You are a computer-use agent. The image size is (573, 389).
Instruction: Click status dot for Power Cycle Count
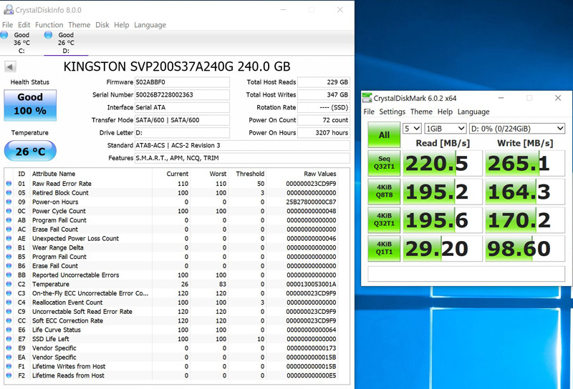(x=9, y=211)
